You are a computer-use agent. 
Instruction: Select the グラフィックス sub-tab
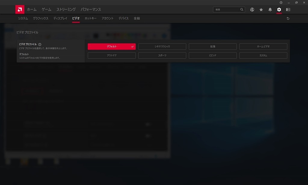click(x=41, y=18)
